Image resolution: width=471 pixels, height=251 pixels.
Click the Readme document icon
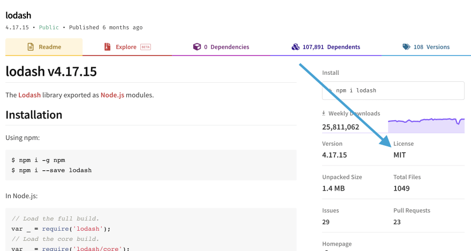pyautogui.click(x=31, y=47)
